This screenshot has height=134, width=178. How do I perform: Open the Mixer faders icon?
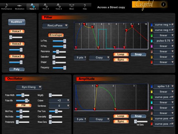pos(72,6)
